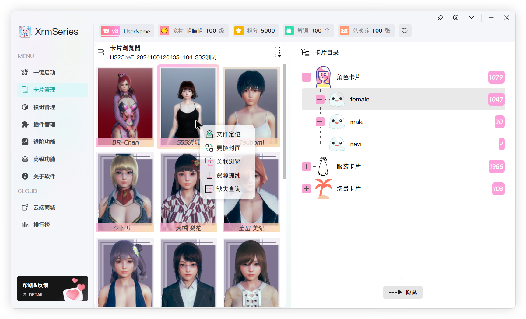Screen dimensions: 526x319
Task: Click the 隐藏 button
Action: coord(402,292)
